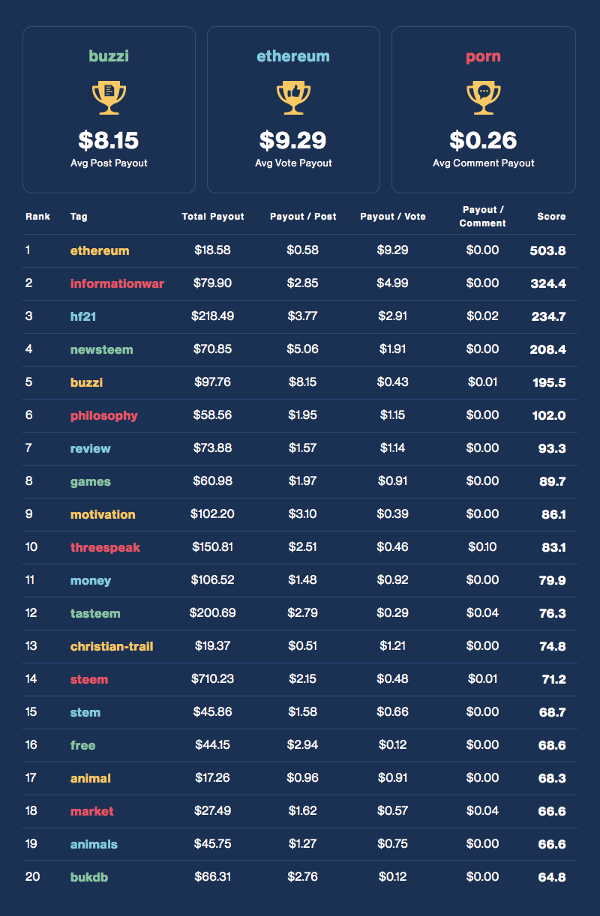This screenshot has width=600, height=916.
Task: Click the comment trophy icon under porn
Action: point(484,98)
